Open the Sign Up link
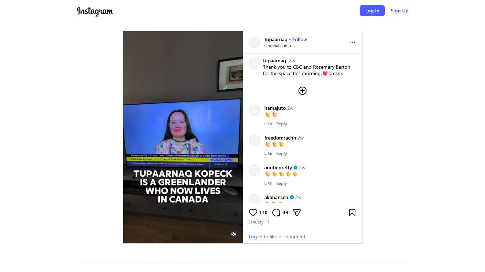 [399, 11]
